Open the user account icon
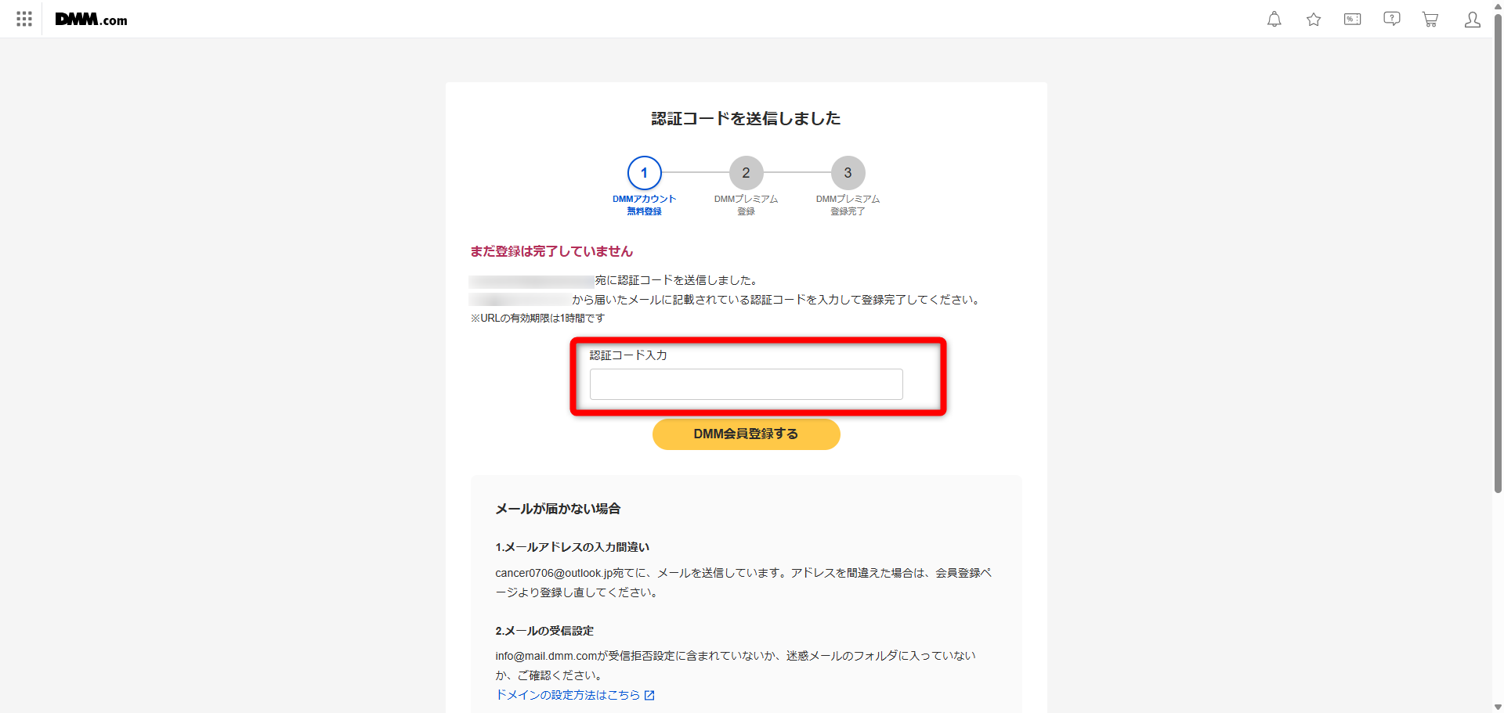Screen dimensions: 1504x713 click(1473, 19)
